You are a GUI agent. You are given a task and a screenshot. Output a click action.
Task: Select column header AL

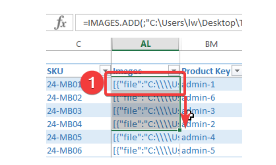point(146,44)
